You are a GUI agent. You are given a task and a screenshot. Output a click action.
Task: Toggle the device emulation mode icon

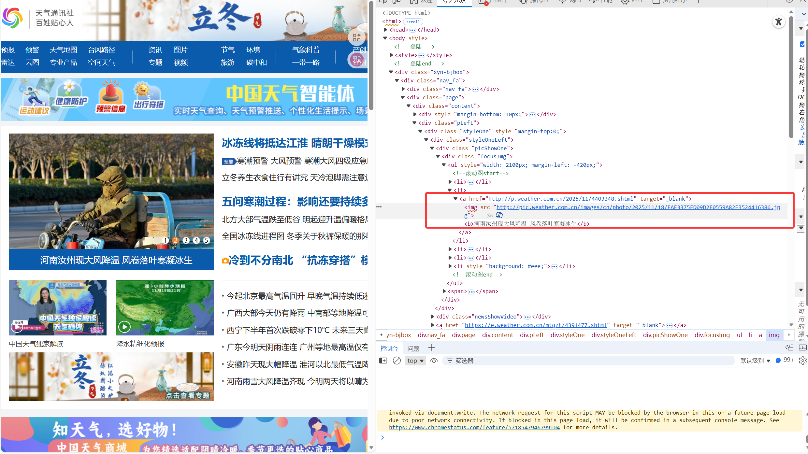click(x=396, y=2)
